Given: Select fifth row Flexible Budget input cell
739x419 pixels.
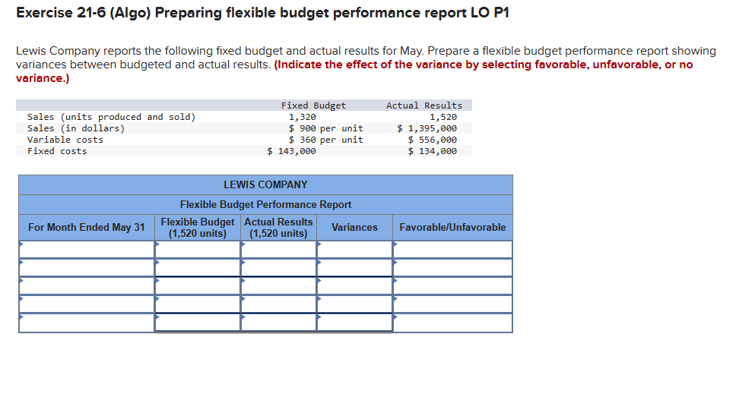Looking at the screenshot, I should 198,323.
